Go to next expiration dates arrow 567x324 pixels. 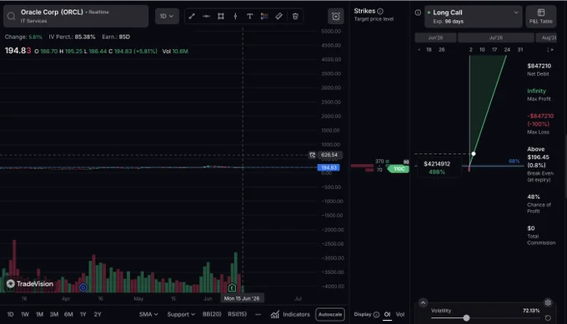coord(551,50)
